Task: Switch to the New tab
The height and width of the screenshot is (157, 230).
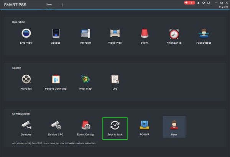Action: pos(49,5)
